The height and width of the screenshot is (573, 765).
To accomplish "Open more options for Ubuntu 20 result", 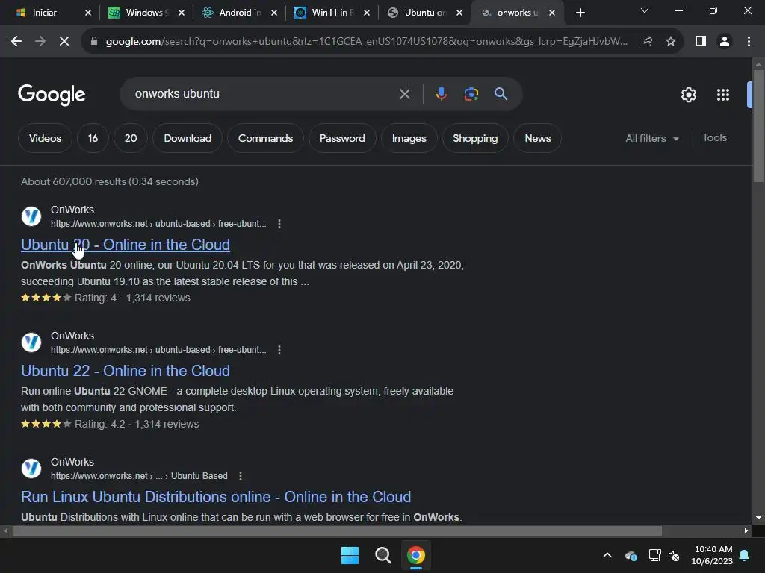I will pyautogui.click(x=279, y=224).
